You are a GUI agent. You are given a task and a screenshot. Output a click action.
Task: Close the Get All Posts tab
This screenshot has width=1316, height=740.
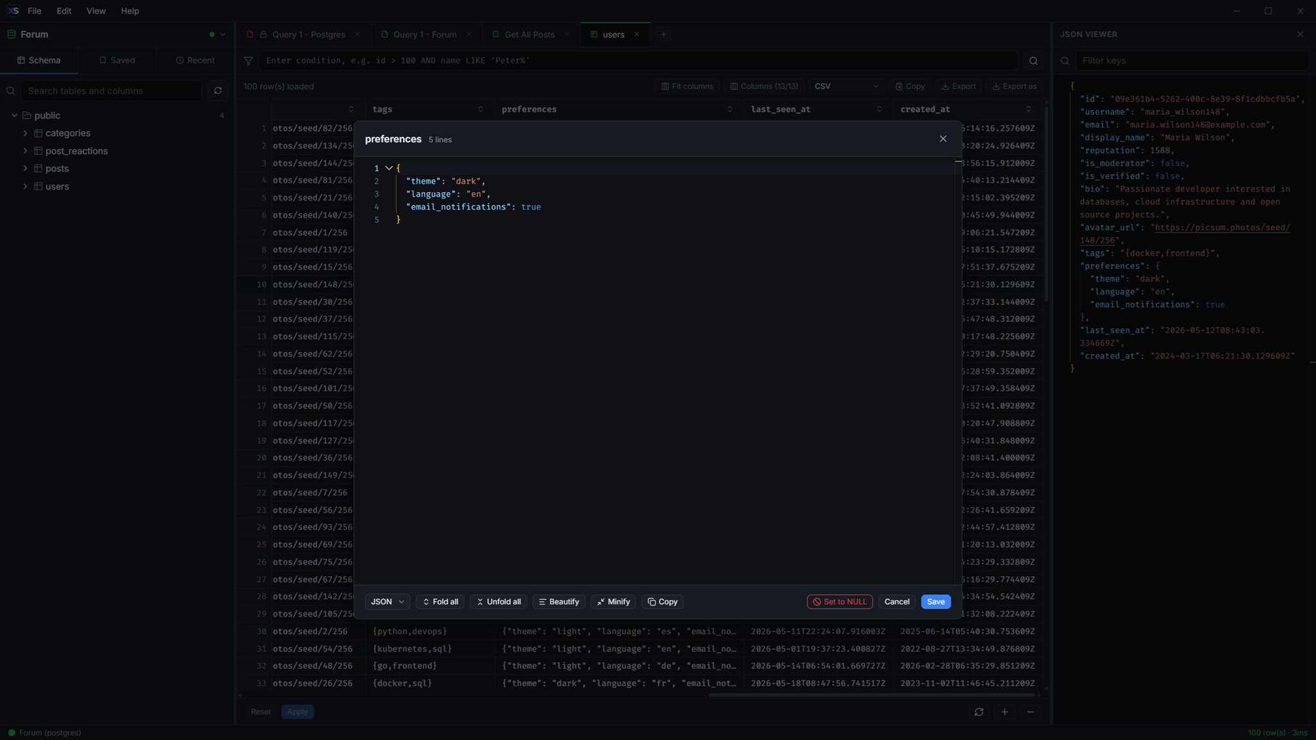pyautogui.click(x=566, y=35)
